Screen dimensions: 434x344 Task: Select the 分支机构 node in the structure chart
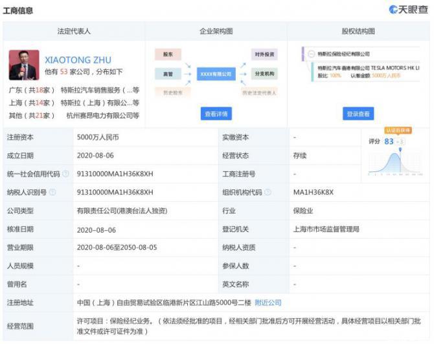coord(264,74)
